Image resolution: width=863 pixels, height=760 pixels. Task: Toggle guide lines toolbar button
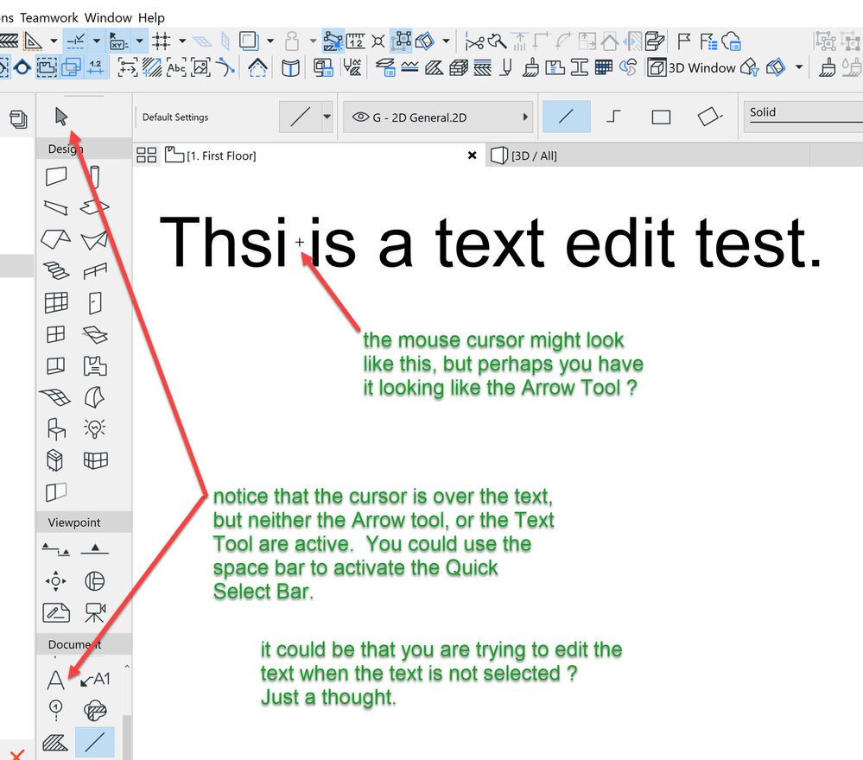click(x=75, y=41)
